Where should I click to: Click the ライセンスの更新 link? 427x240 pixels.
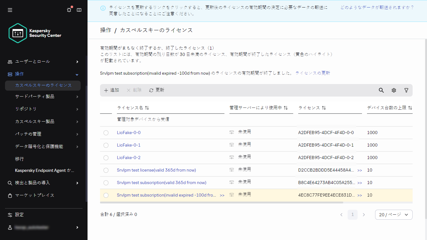click(x=313, y=73)
